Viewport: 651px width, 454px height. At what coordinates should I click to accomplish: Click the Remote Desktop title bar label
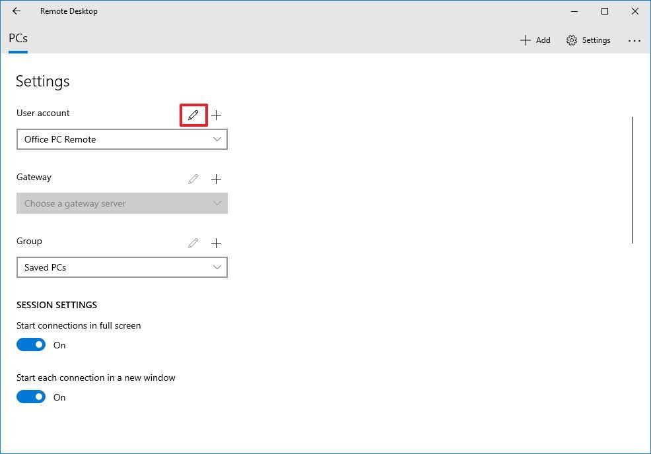(69, 11)
